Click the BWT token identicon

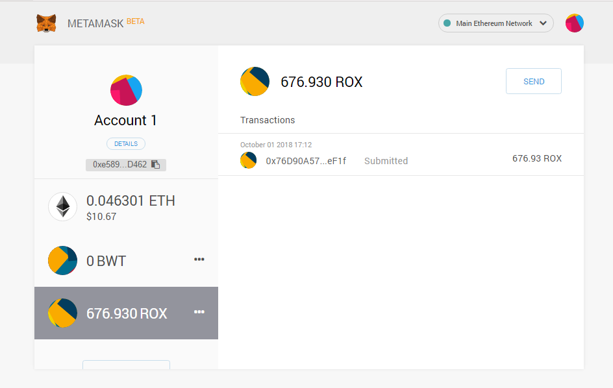[x=62, y=260]
